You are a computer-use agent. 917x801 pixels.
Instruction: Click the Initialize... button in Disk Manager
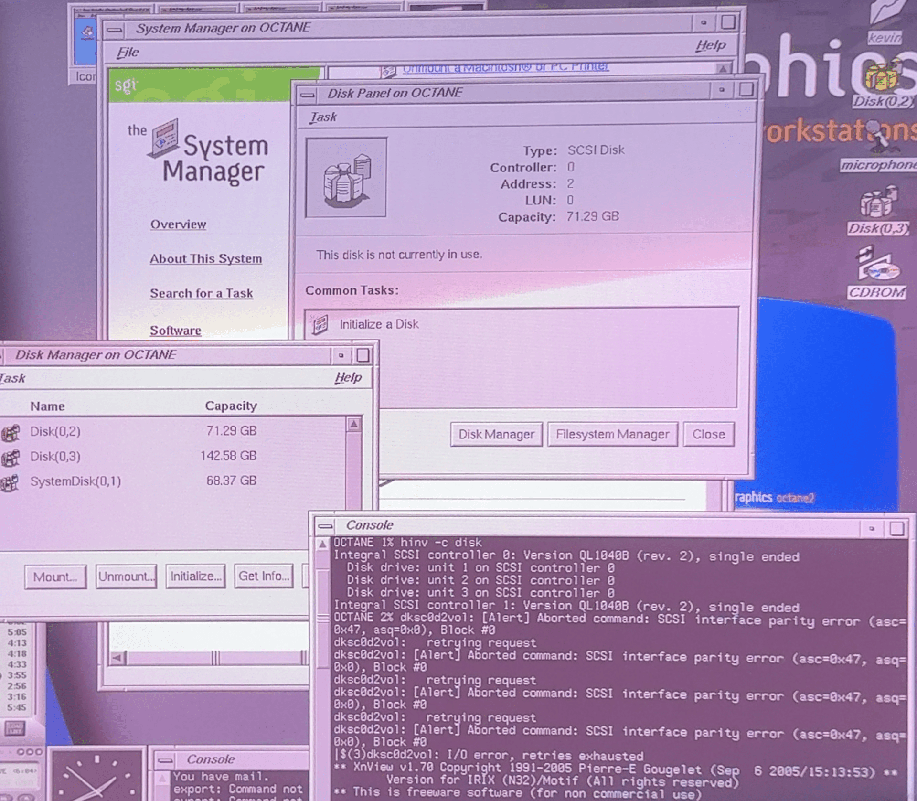(x=196, y=577)
